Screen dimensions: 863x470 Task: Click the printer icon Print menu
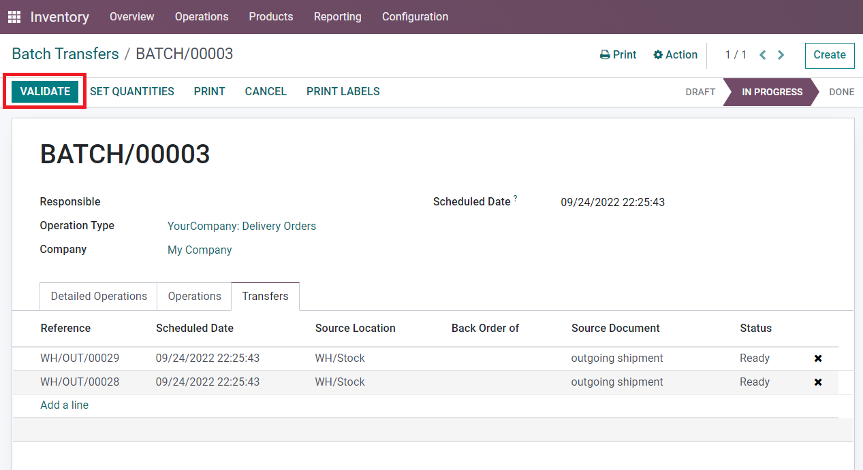click(618, 55)
